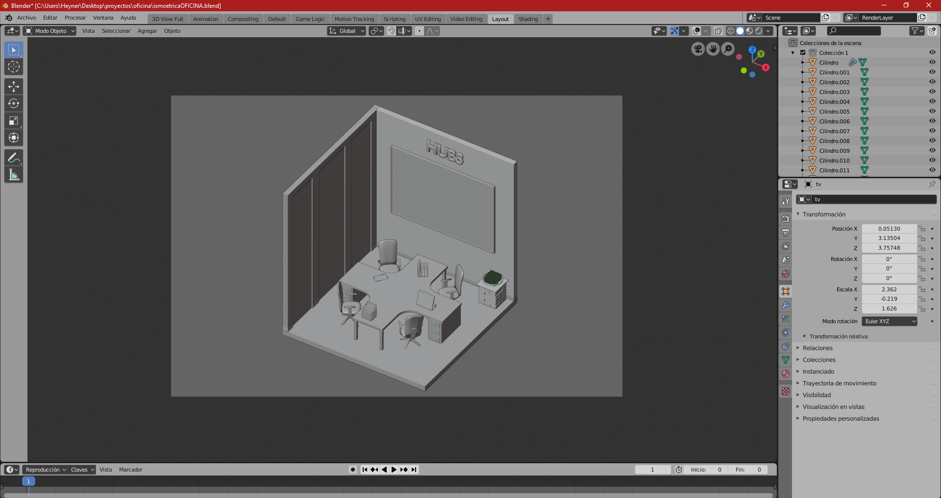This screenshot has height=498, width=941.
Task: Click the Agregar button in viewport header
Action: coord(147,31)
